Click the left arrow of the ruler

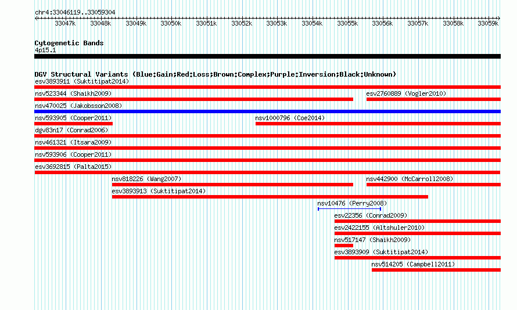click(36, 18)
